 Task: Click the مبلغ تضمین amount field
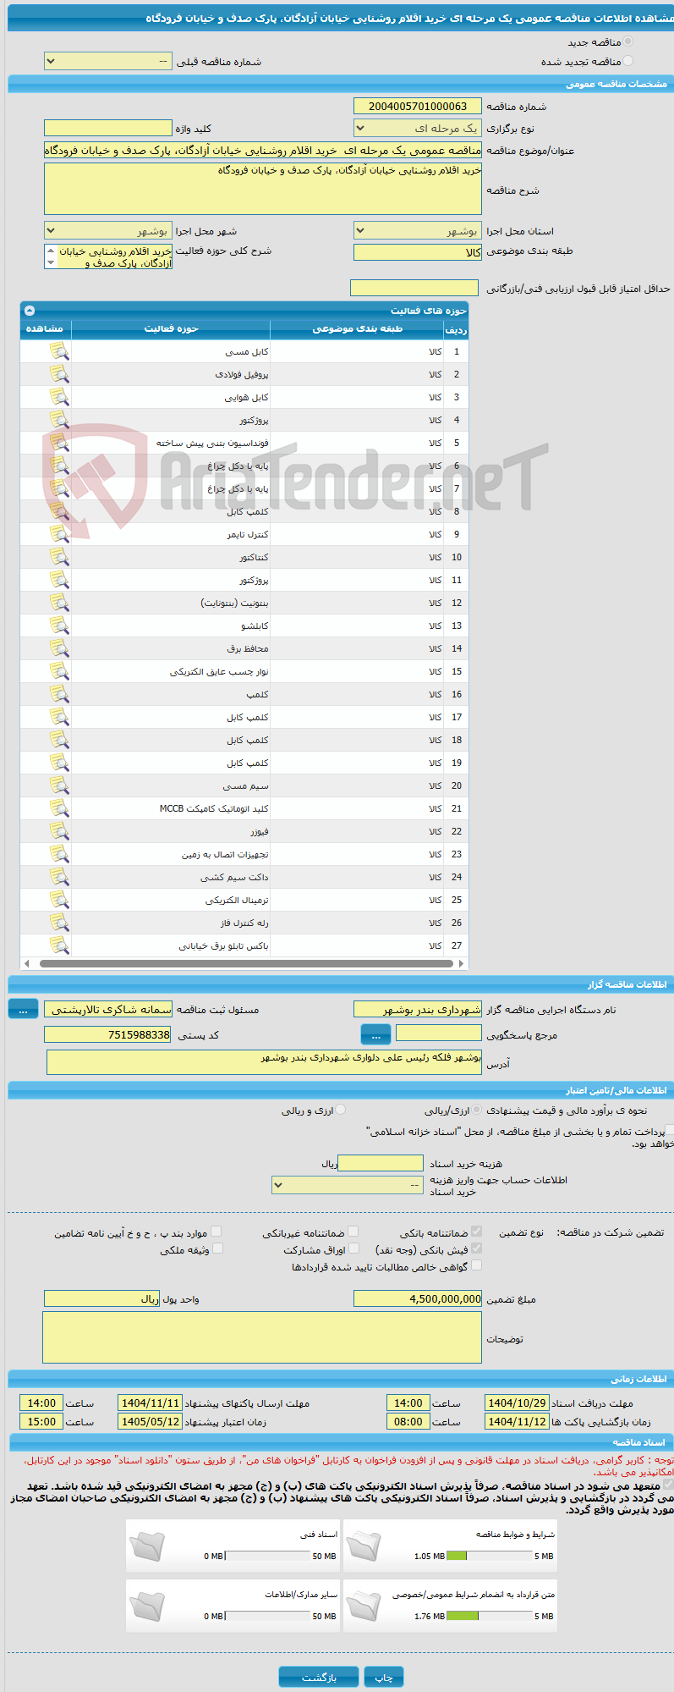point(418,1298)
